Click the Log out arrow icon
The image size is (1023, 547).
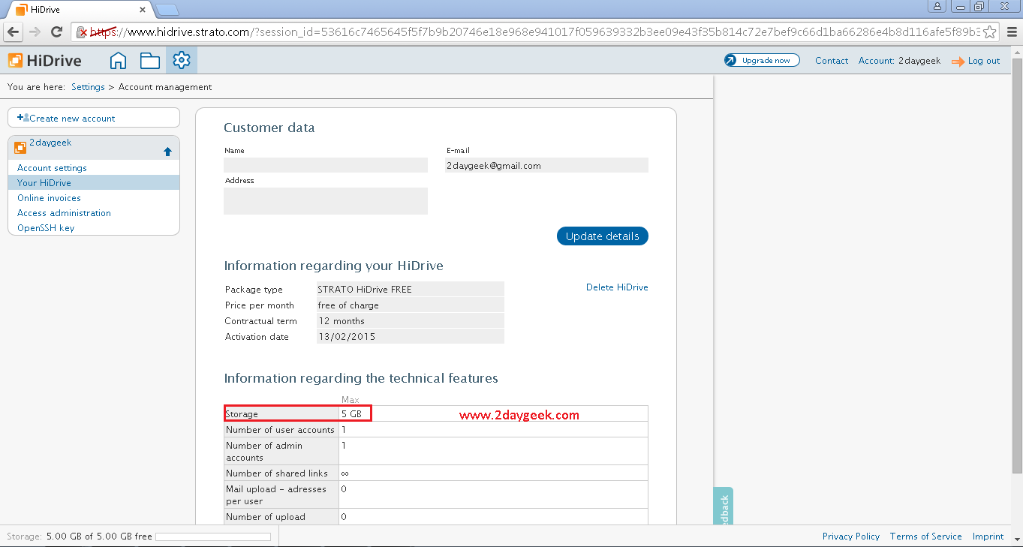[958, 62]
